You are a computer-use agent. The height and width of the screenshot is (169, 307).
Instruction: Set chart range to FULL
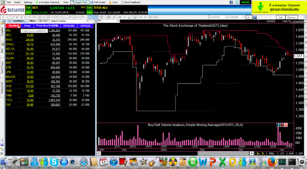(272, 153)
